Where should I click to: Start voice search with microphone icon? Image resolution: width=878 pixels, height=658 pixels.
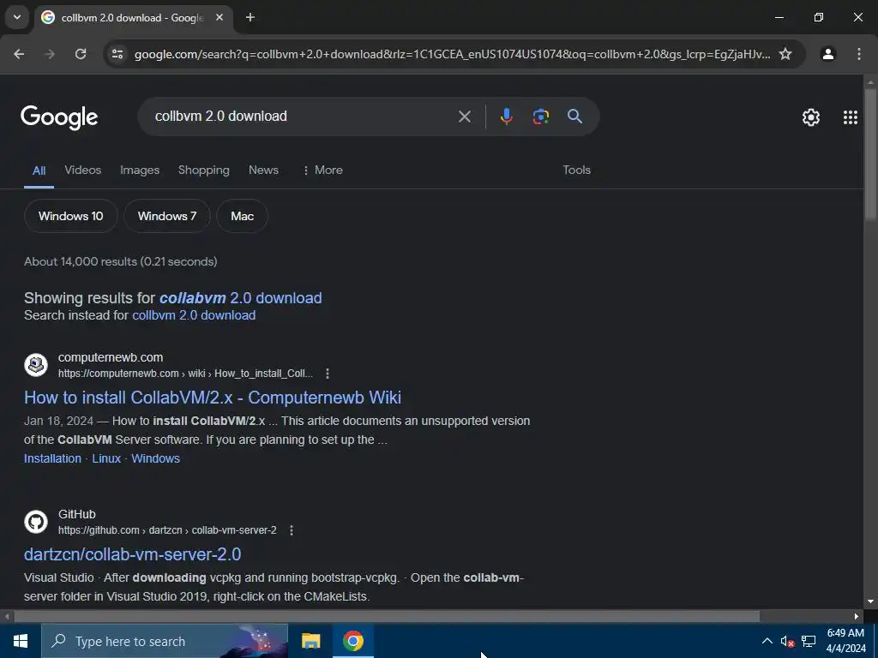[506, 117]
